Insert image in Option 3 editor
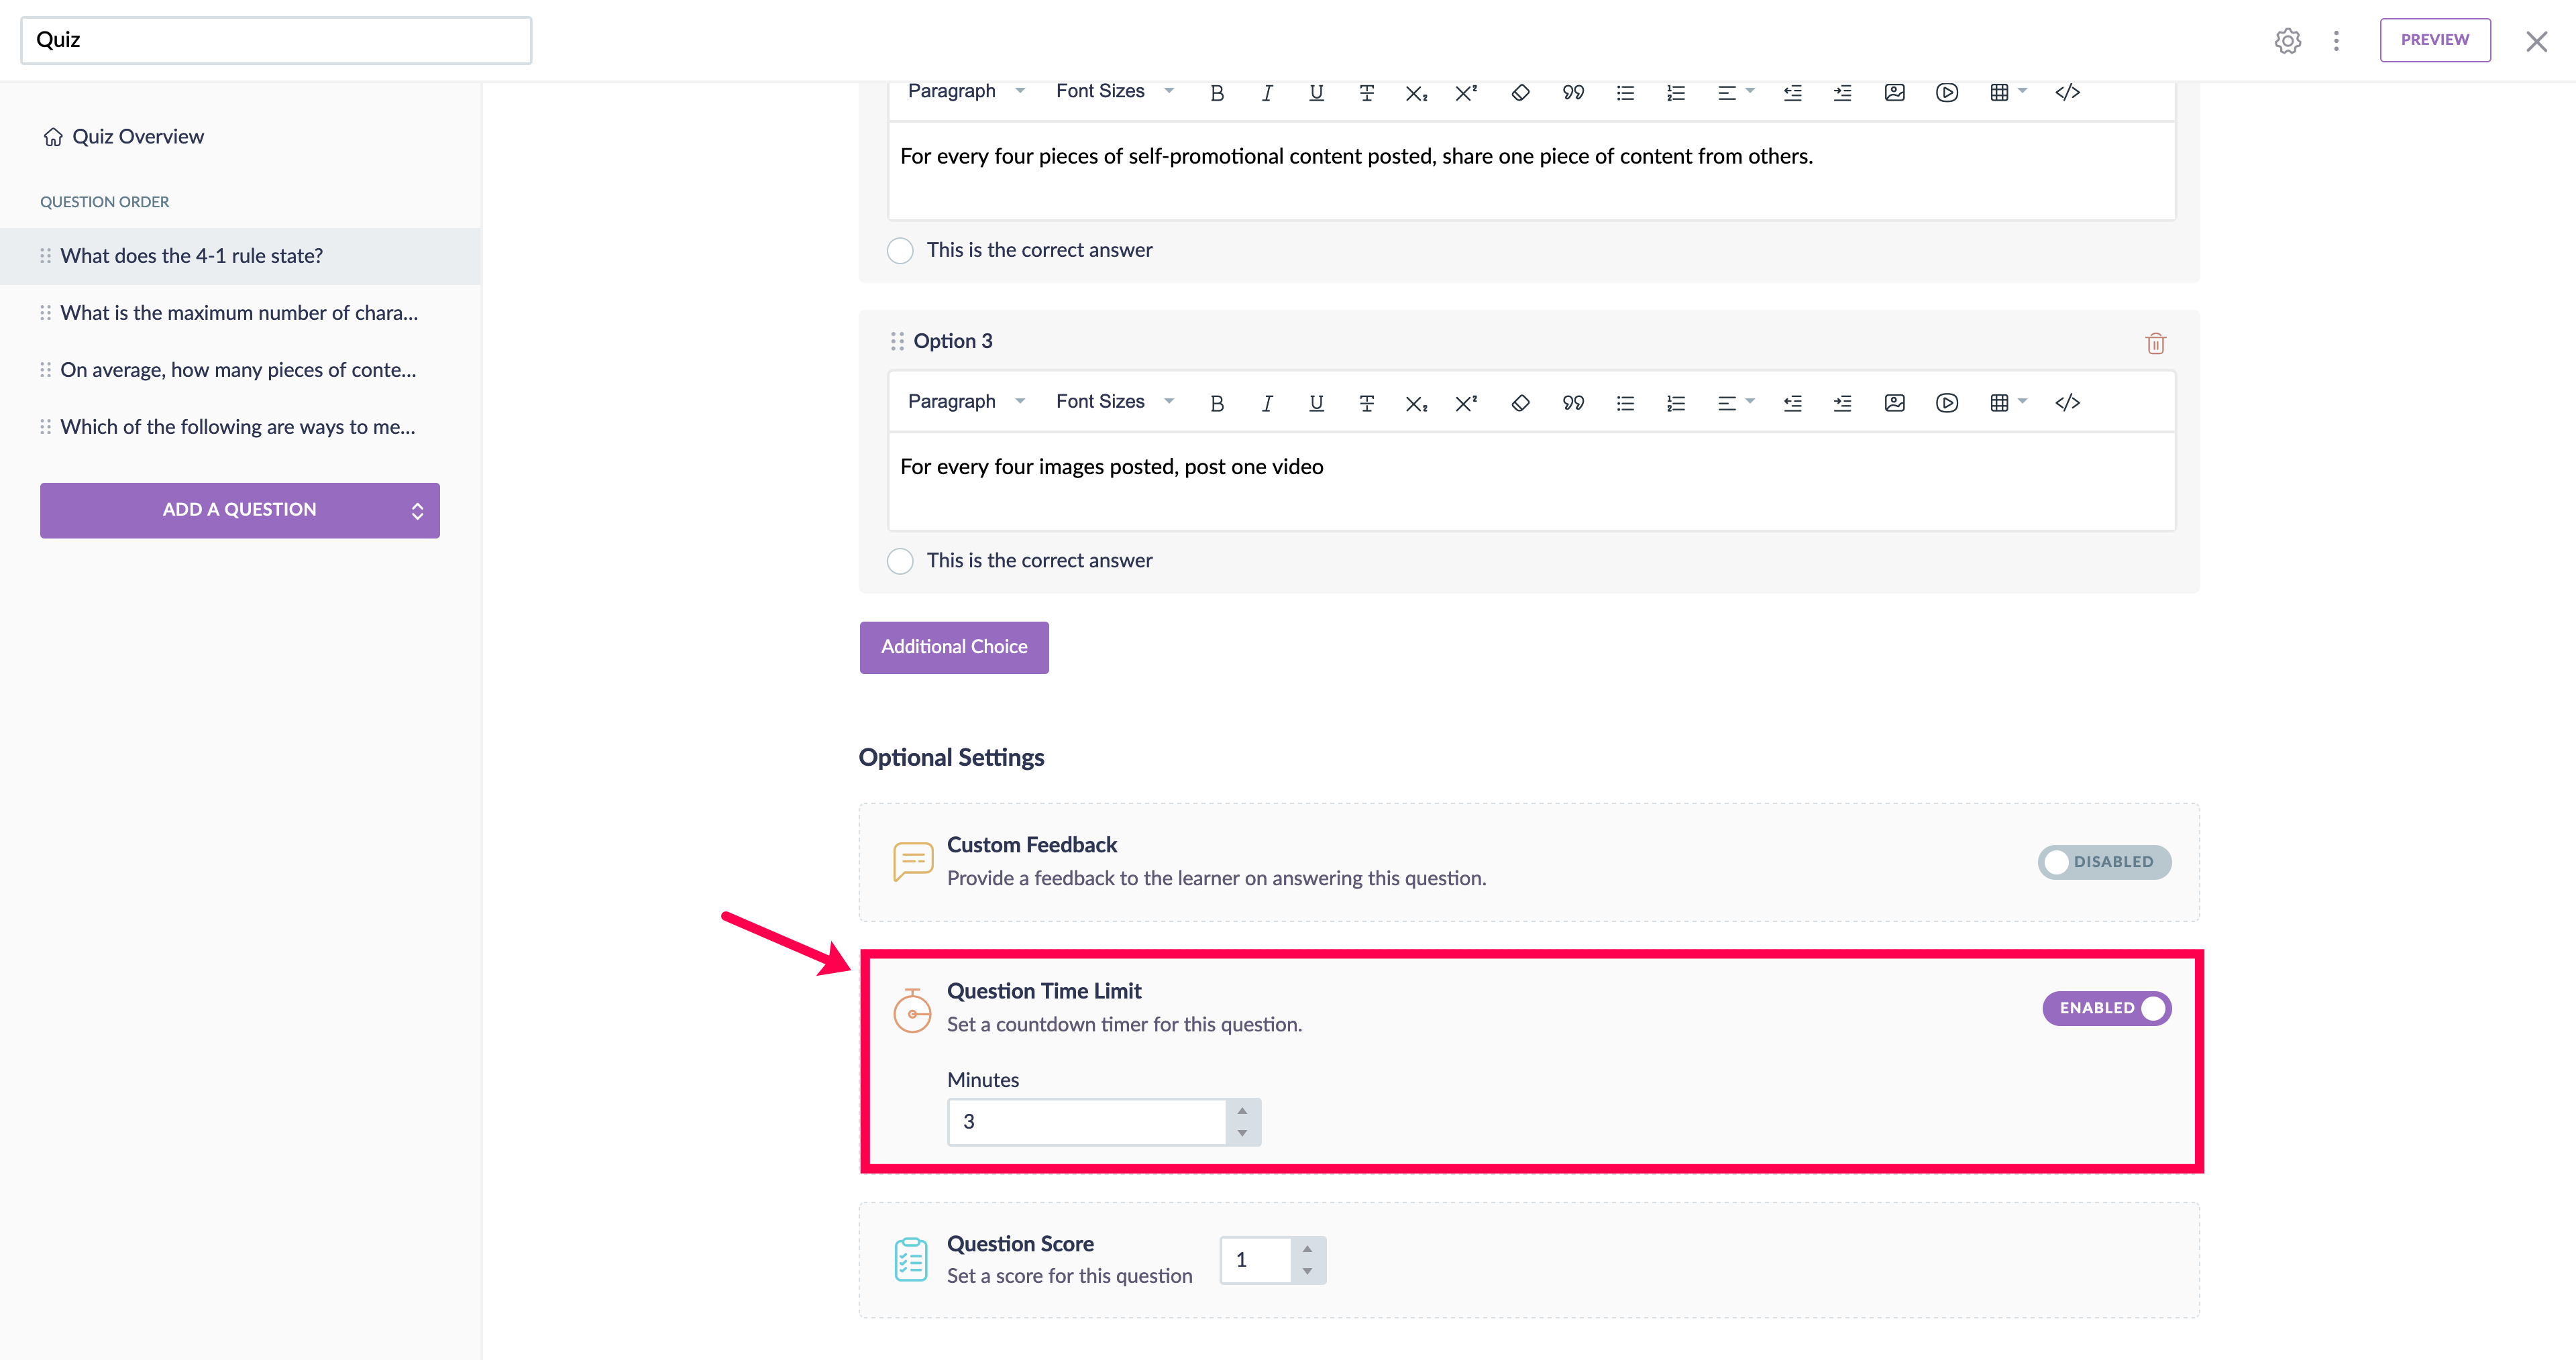The height and width of the screenshot is (1360, 2576). click(1894, 403)
